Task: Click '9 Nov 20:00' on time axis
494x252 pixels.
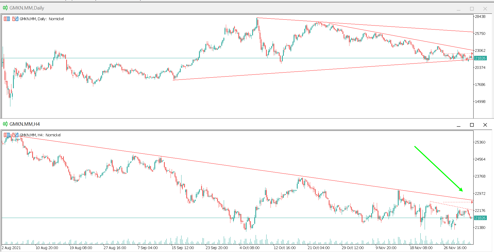Action: 386,248
